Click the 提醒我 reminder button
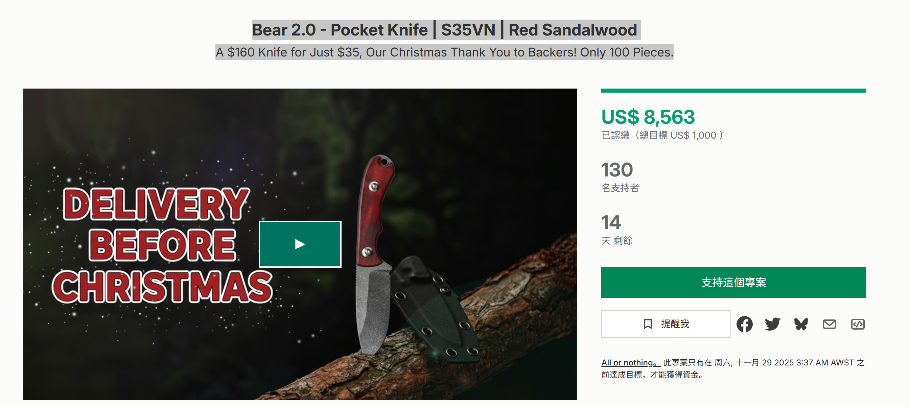909x407 pixels. coord(666,324)
